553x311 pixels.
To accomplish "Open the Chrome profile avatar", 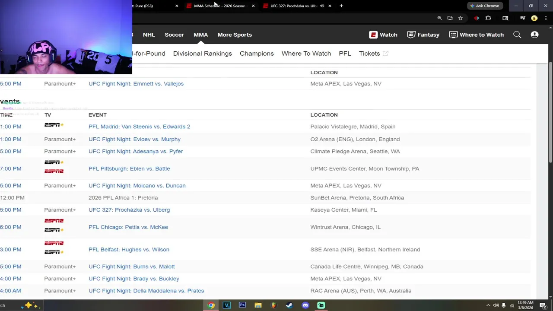I will tap(534, 18).
